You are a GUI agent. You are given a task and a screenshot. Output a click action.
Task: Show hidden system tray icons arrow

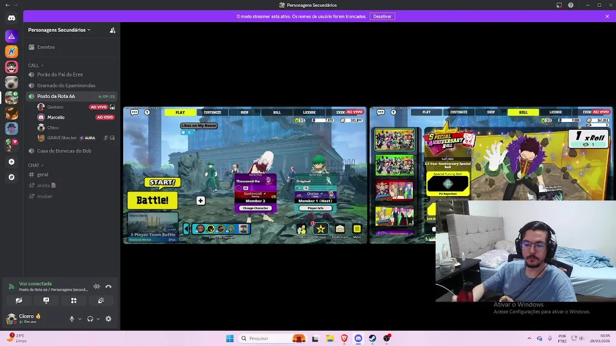click(529, 338)
